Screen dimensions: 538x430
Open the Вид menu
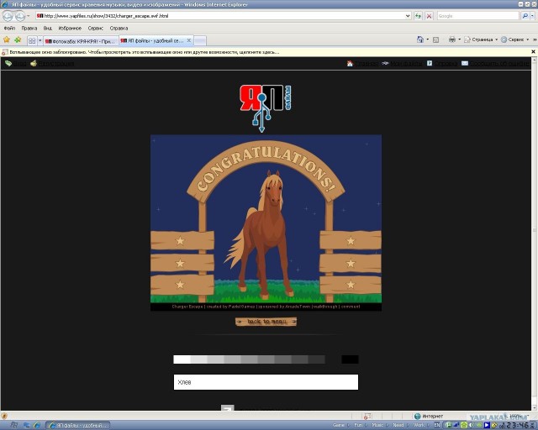(47, 28)
